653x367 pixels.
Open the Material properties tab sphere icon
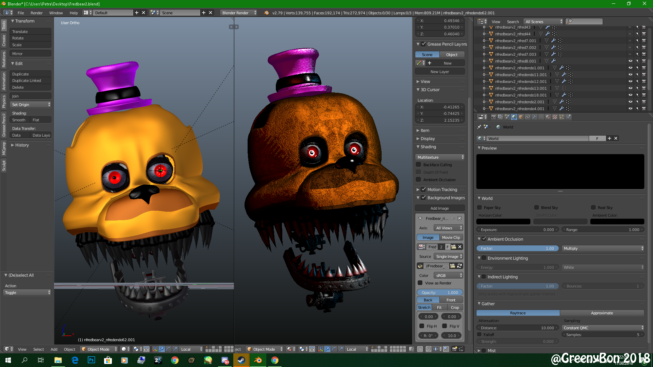[x=548, y=117]
